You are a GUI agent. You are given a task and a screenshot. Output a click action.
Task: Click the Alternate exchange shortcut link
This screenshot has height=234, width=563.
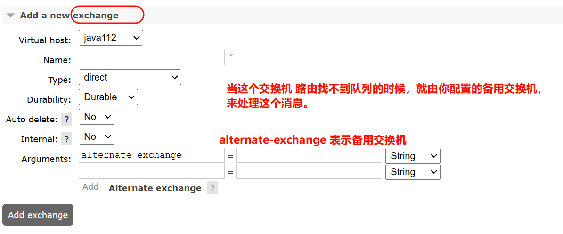pyautogui.click(x=155, y=188)
